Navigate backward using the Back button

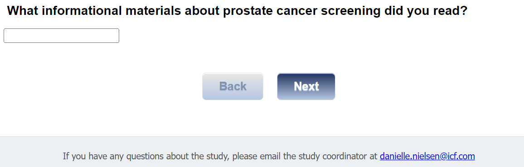[x=233, y=87]
